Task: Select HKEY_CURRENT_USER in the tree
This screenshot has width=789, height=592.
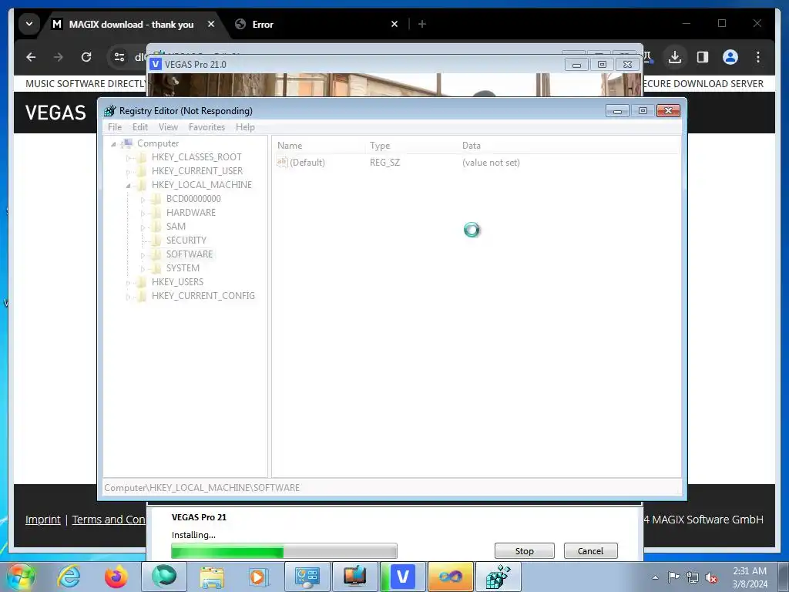Action: (197, 171)
